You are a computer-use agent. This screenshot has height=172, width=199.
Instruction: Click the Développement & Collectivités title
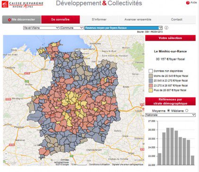tap(99, 3)
